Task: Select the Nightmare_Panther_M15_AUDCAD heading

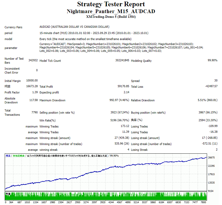Action: [111, 11]
